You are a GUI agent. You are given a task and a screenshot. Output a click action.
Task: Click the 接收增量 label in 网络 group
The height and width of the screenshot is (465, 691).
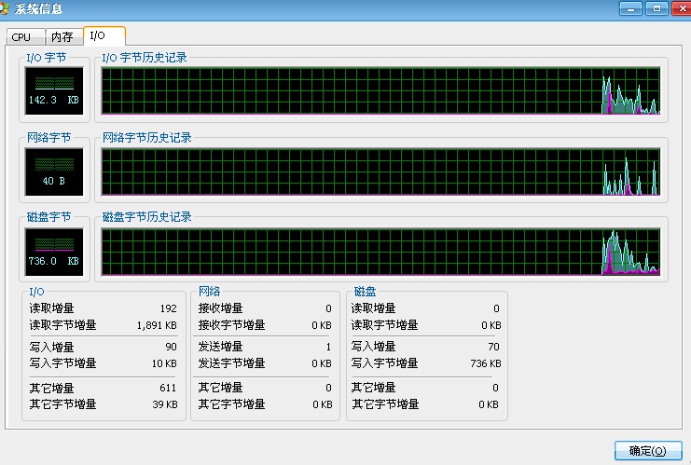pos(220,308)
